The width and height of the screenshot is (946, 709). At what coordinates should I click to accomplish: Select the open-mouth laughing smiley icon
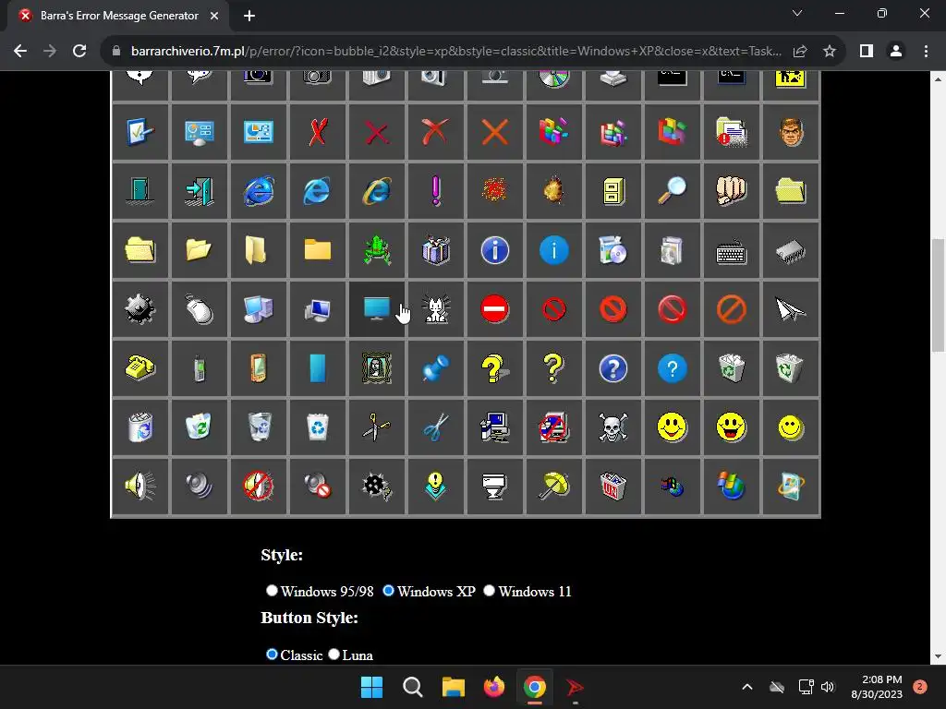(732, 427)
